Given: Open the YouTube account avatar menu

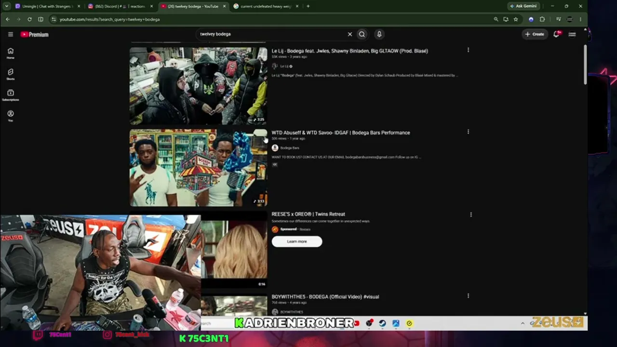Looking at the screenshot, I should click(x=572, y=34).
